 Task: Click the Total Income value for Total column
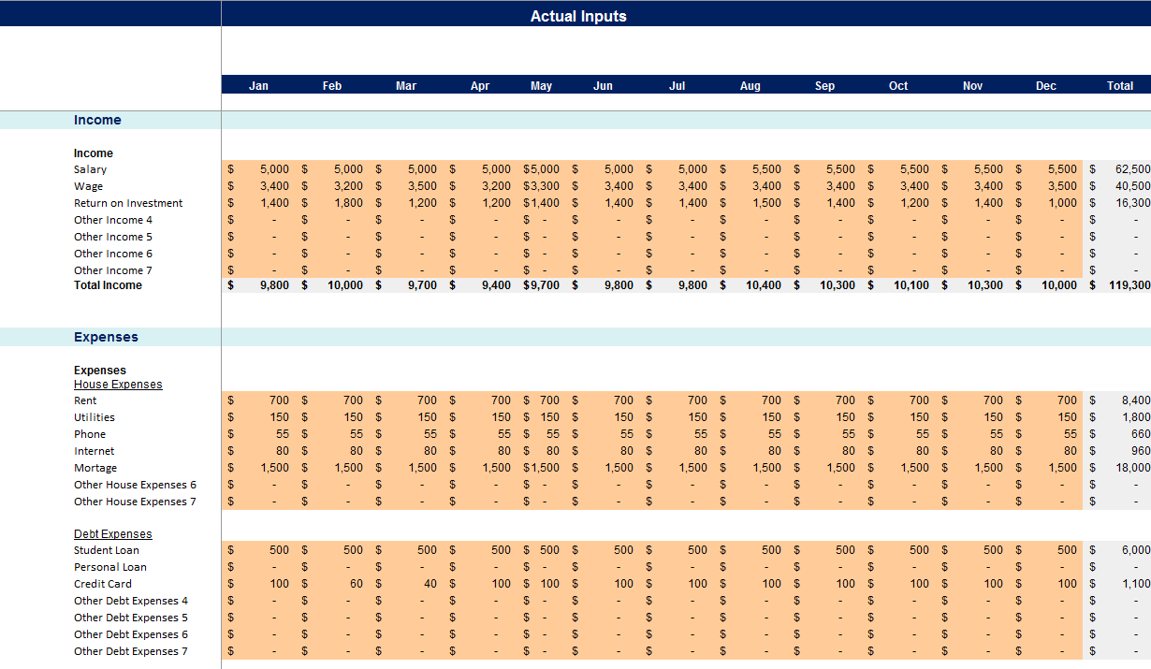click(x=1118, y=285)
